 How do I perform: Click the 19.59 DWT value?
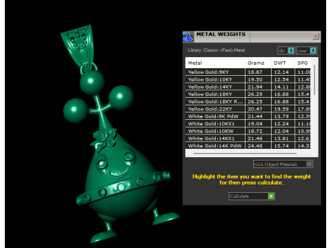[x=281, y=109]
